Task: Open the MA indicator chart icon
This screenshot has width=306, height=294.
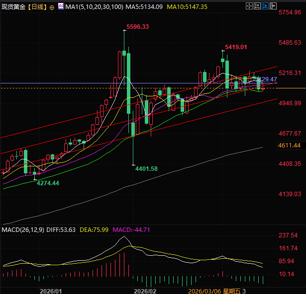Action: 61,6
